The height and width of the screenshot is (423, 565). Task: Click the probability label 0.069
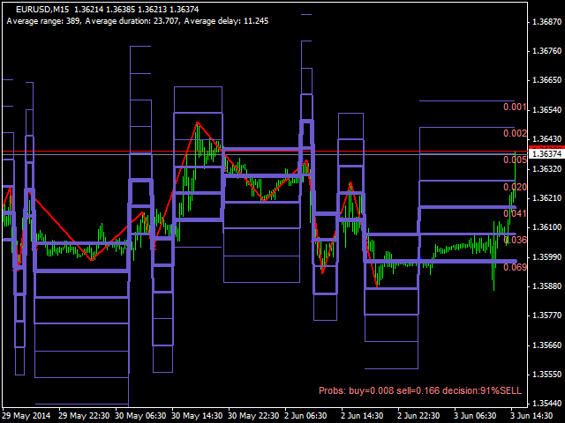tap(515, 267)
